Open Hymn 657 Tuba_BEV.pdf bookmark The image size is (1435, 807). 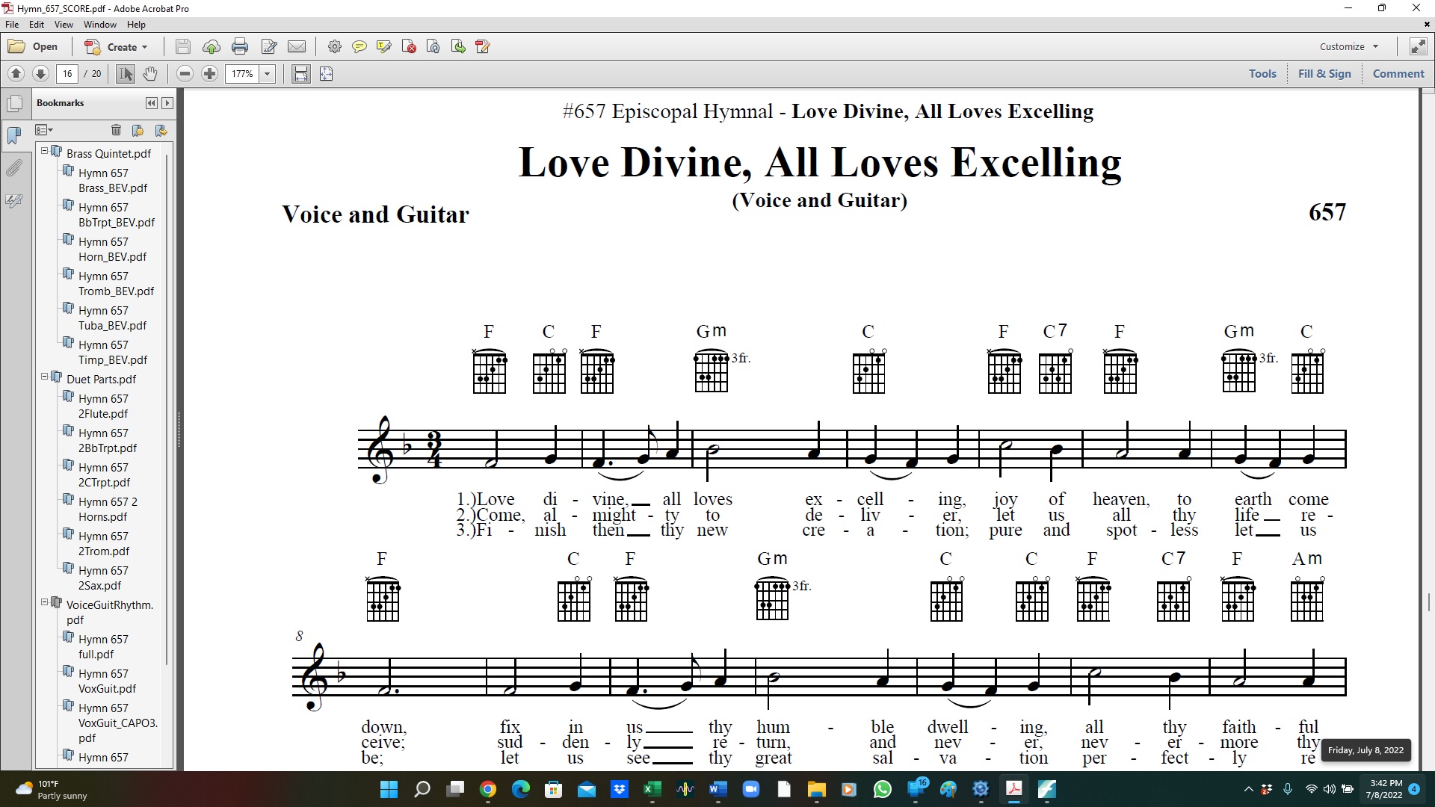click(x=113, y=318)
